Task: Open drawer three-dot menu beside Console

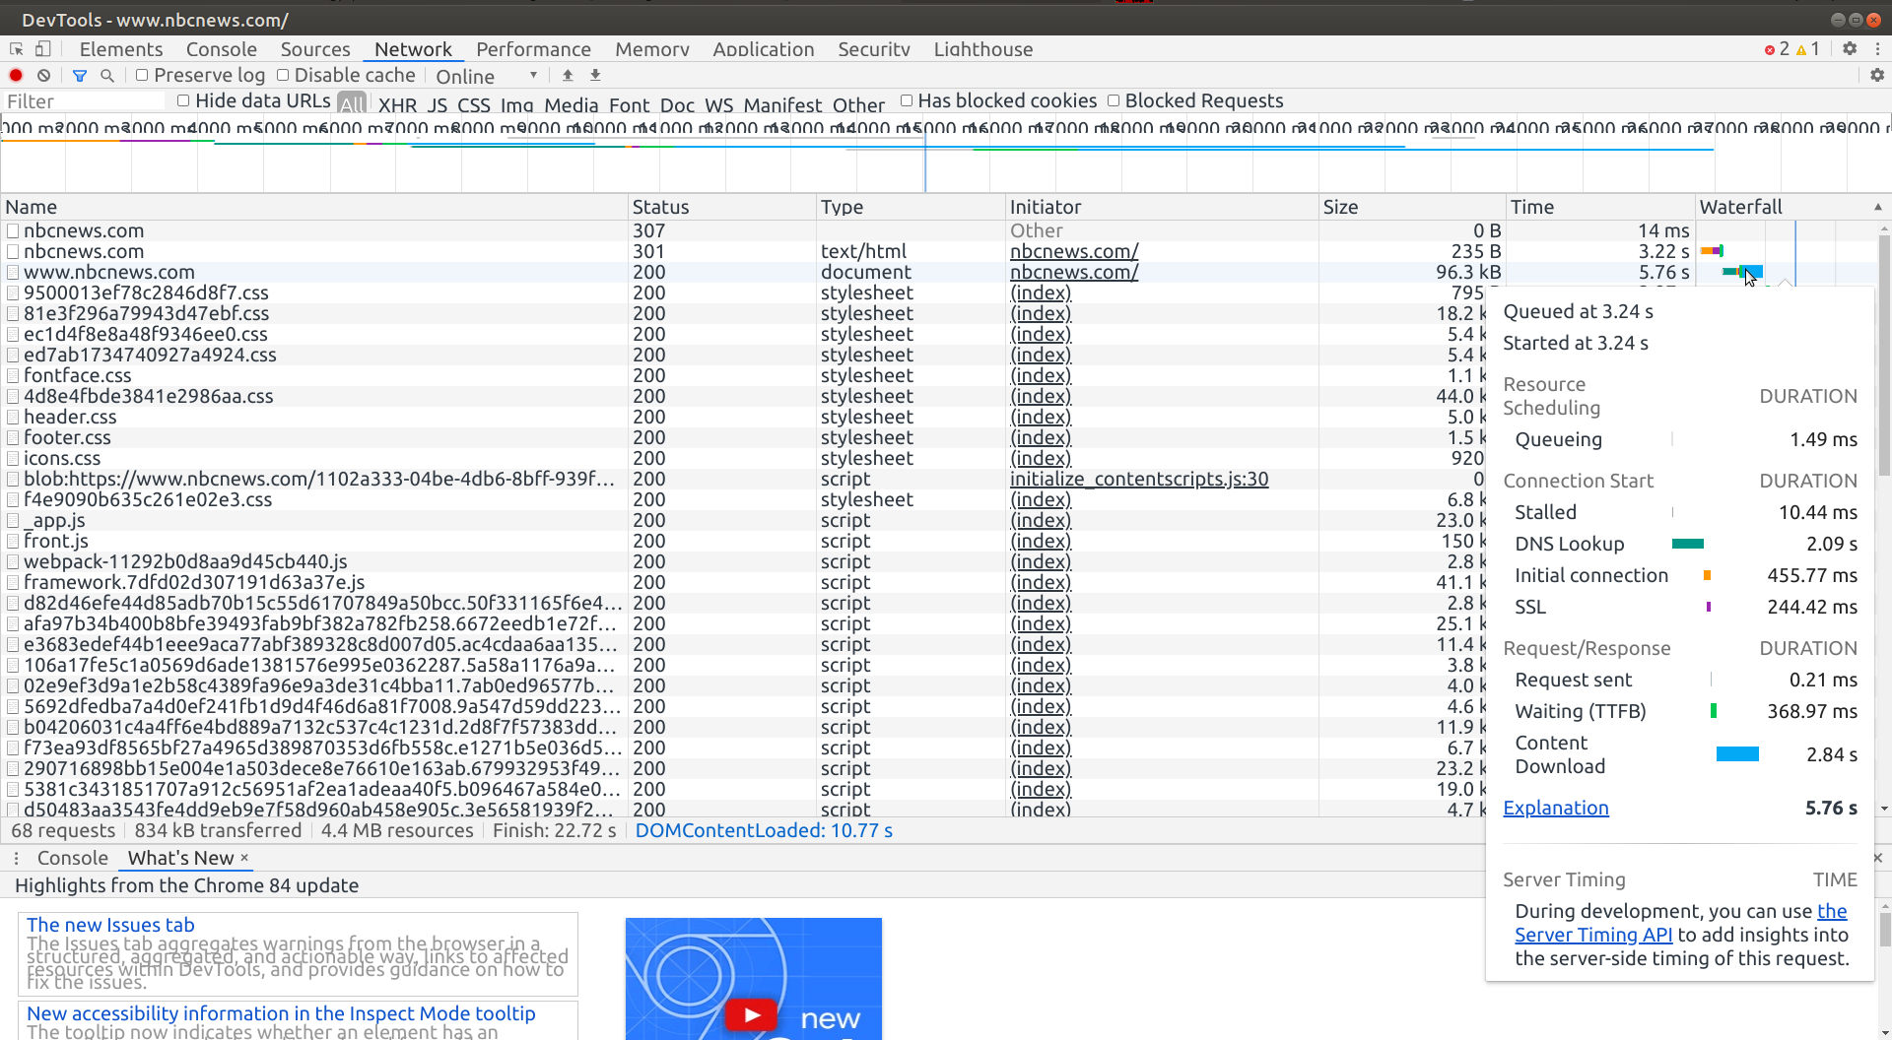Action: click(x=16, y=858)
